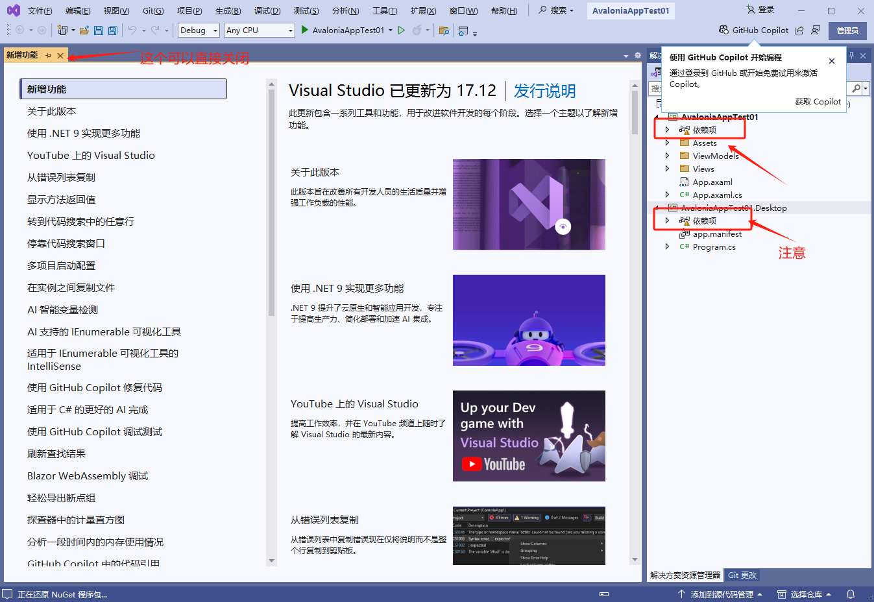The height and width of the screenshot is (602, 874).
Task: Open the 文件(F) menu
Action: (x=40, y=10)
